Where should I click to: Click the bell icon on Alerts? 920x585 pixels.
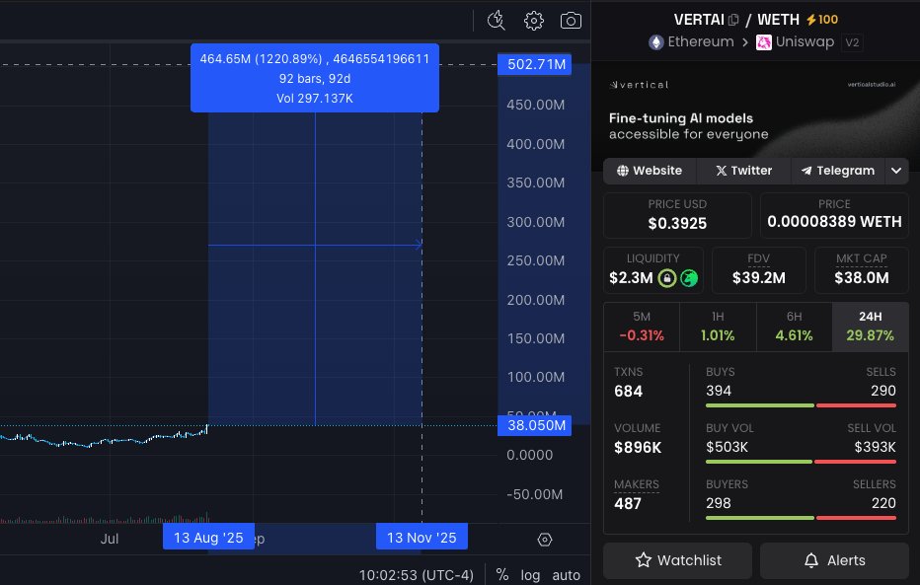811,560
